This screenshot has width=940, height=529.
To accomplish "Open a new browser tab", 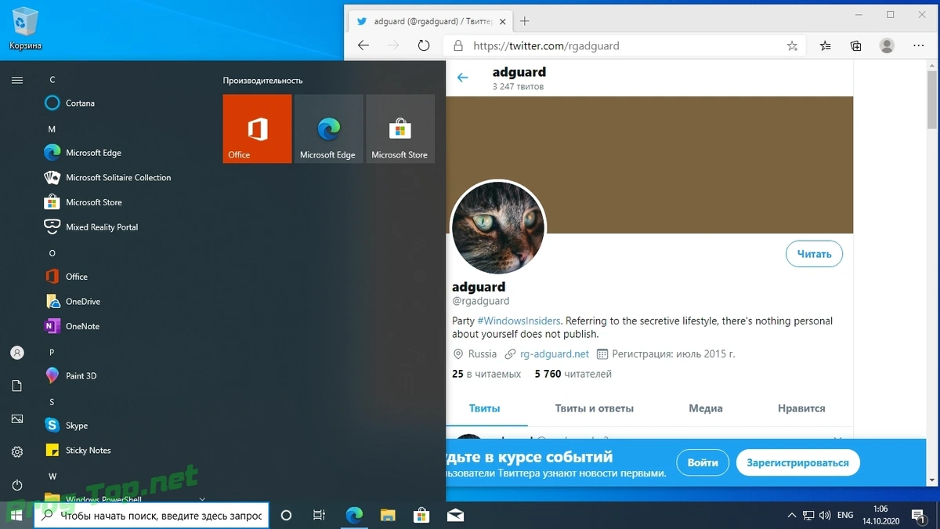I will coord(525,21).
